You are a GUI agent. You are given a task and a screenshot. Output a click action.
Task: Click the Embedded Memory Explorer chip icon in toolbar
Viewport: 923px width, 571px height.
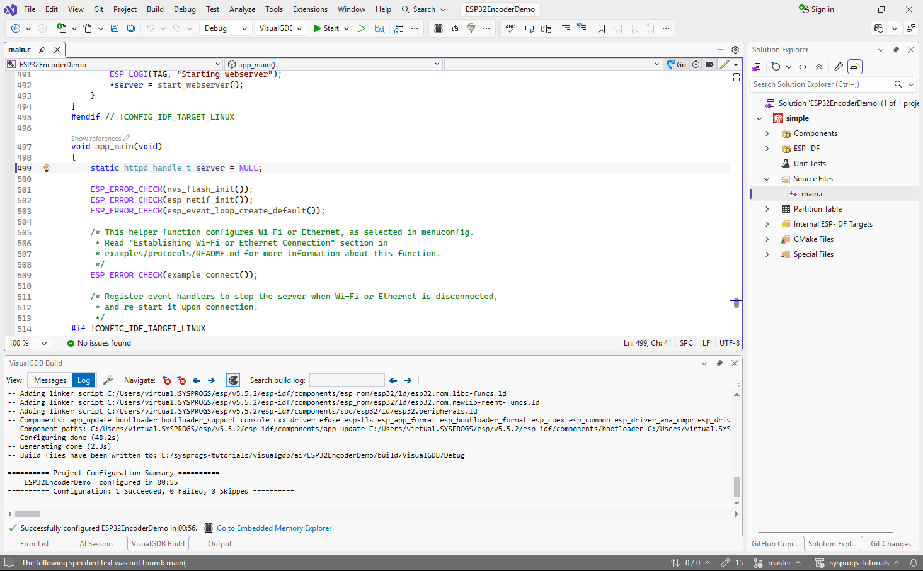coord(439,28)
